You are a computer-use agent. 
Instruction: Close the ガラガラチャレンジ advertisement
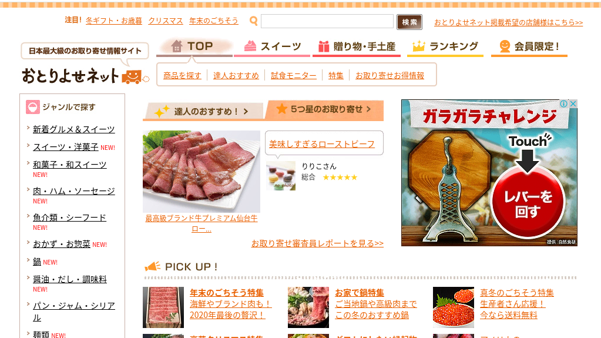tap(573, 103)
